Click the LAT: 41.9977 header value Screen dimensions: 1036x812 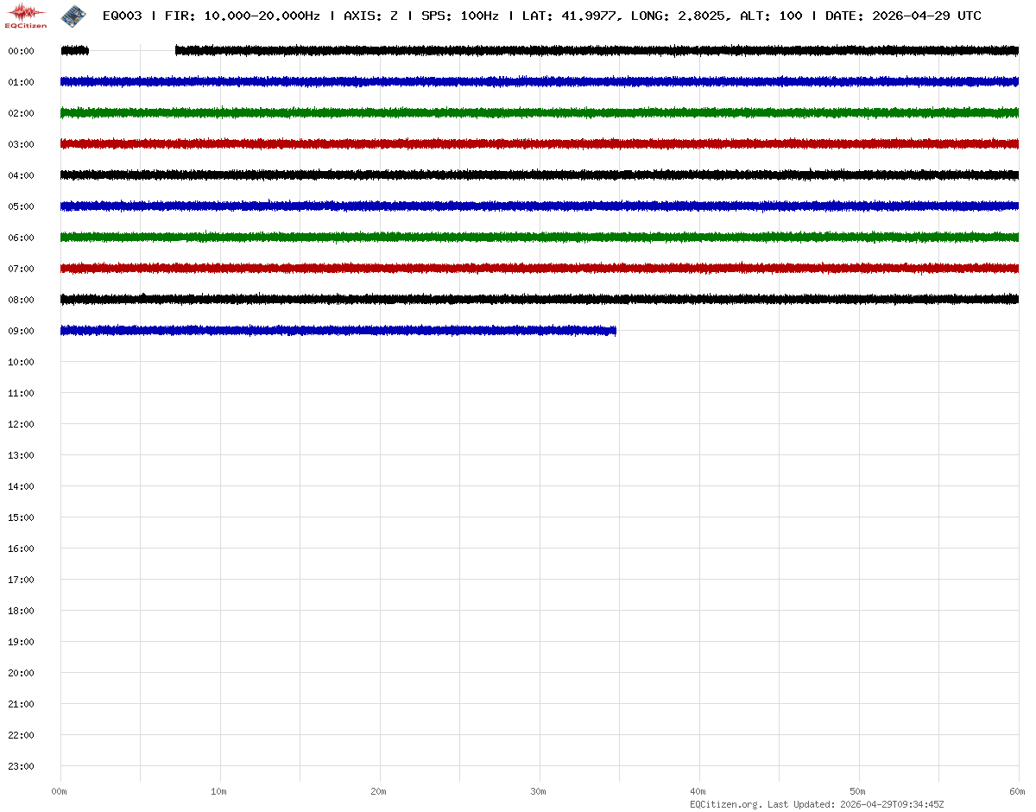coord(571,16)
